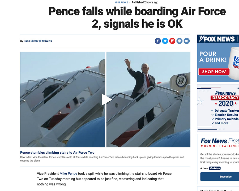Viewport: 239px width, 191px height.
Task: Open author Ronn Blitzer's page
Action: coord(31,41)
